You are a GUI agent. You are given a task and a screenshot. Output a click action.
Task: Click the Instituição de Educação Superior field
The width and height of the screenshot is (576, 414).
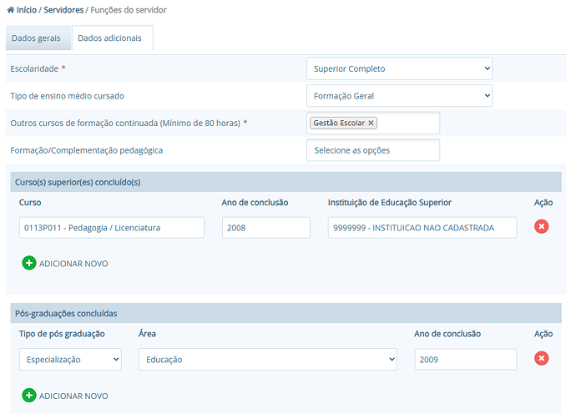click(422, 228)
